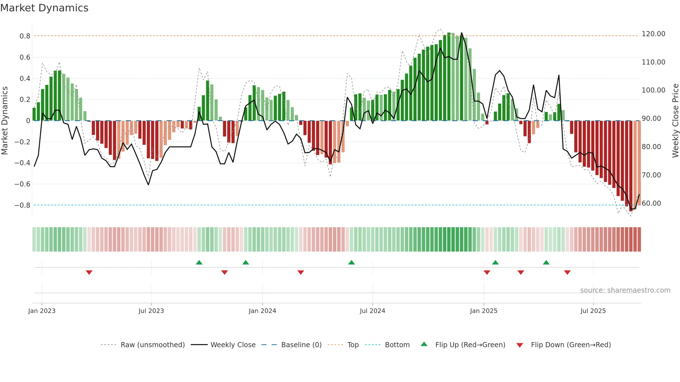Click the 0.8 tick on left axis
This screenshot has height=382, width=680.
pyautogui.click(x=25, y=36)
